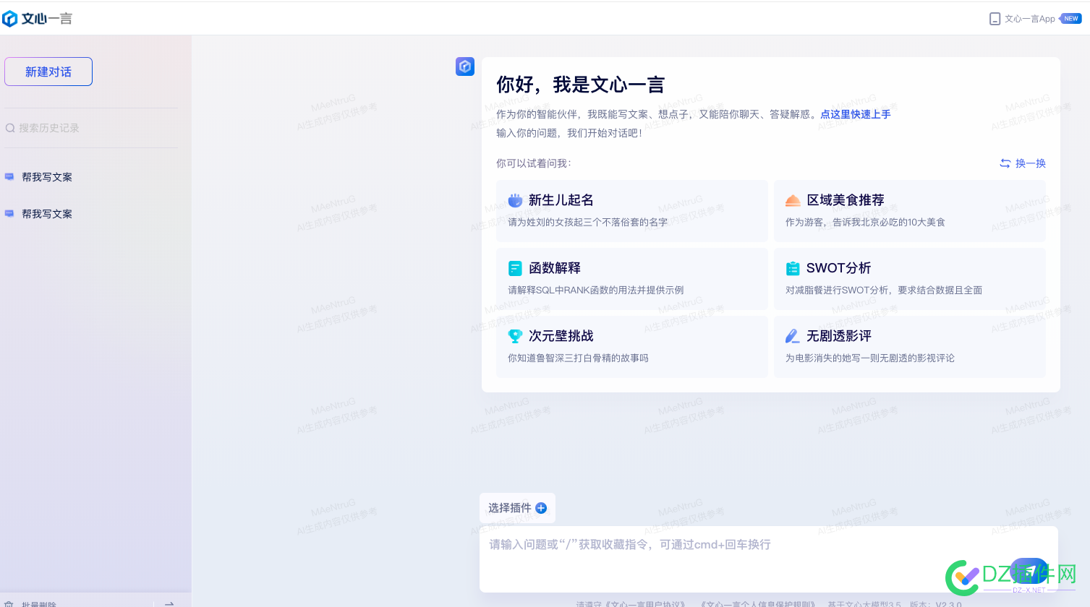Click text 请解释SQL中RANK函数的用法并提供示例
1090x607 pixels.
pos(596,290)
